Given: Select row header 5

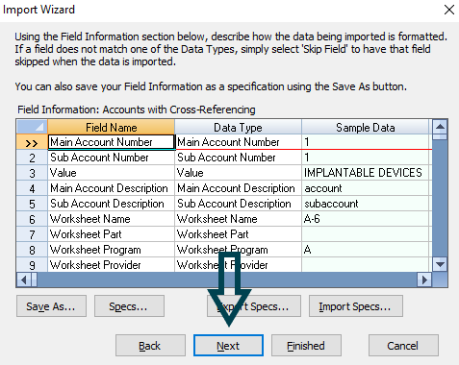Looking at the screenshot, I should [x=32, y=204].
